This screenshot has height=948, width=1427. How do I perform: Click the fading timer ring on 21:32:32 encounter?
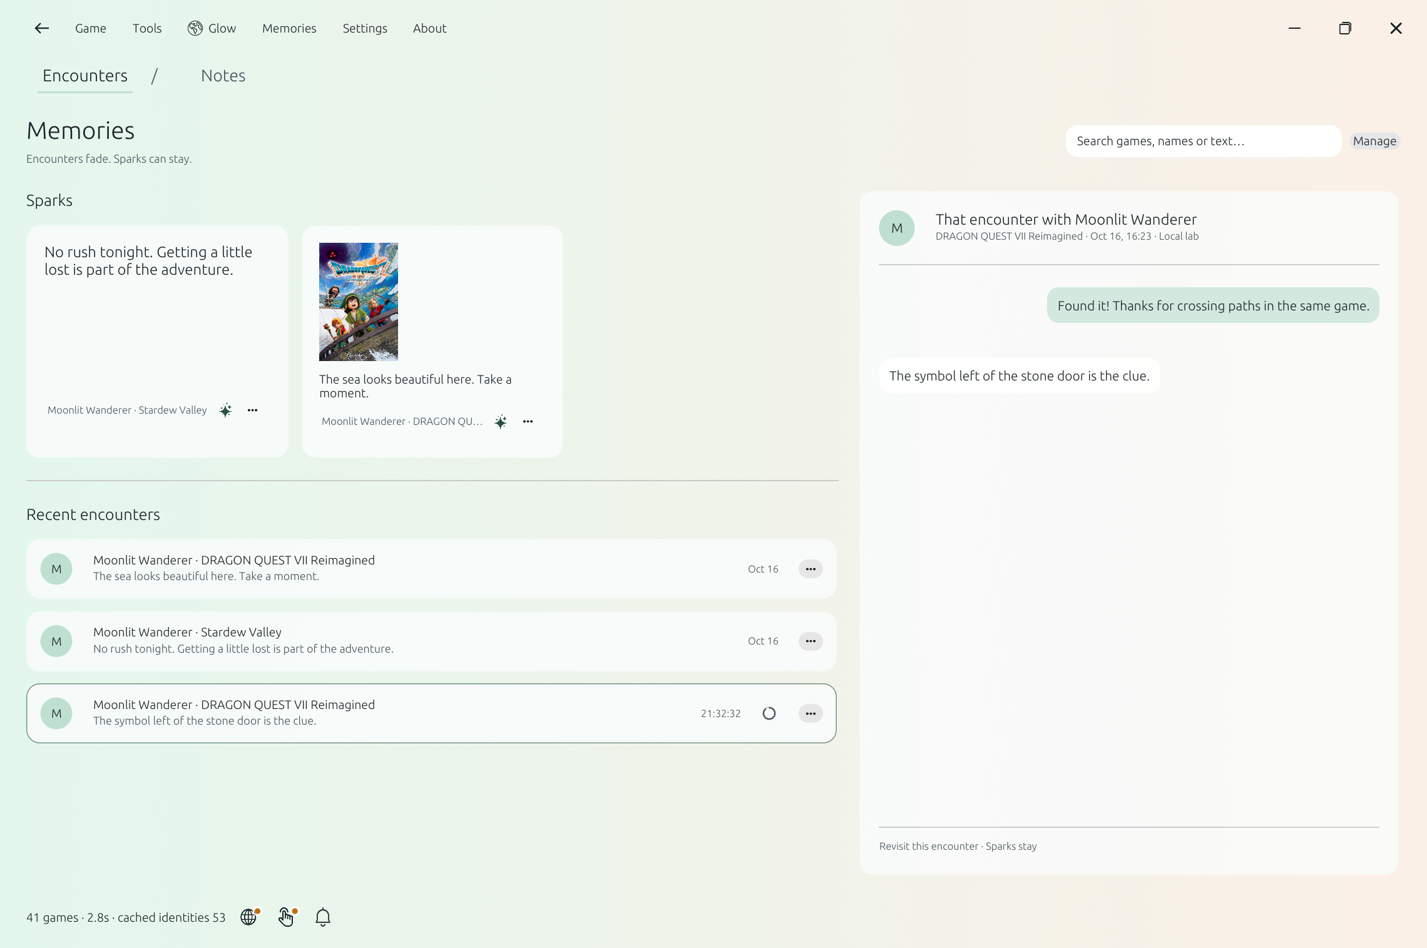click(x=769, y=713)
